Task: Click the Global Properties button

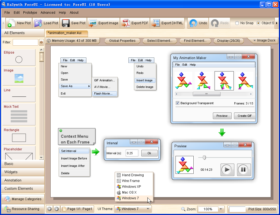Action: [122, 41]
